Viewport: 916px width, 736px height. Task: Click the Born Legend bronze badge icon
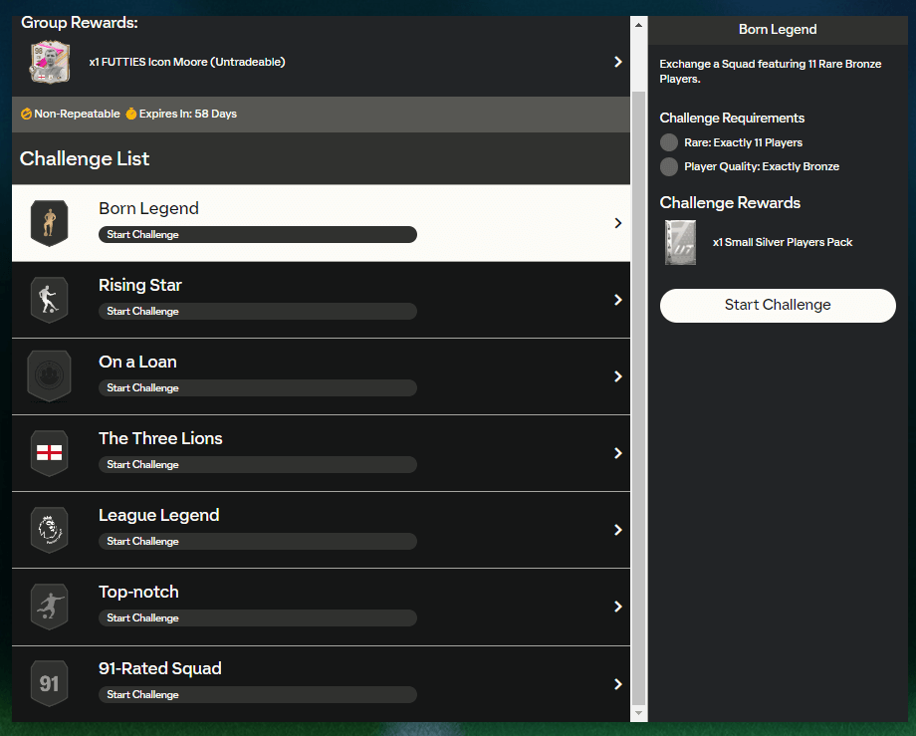pos(48,223)
